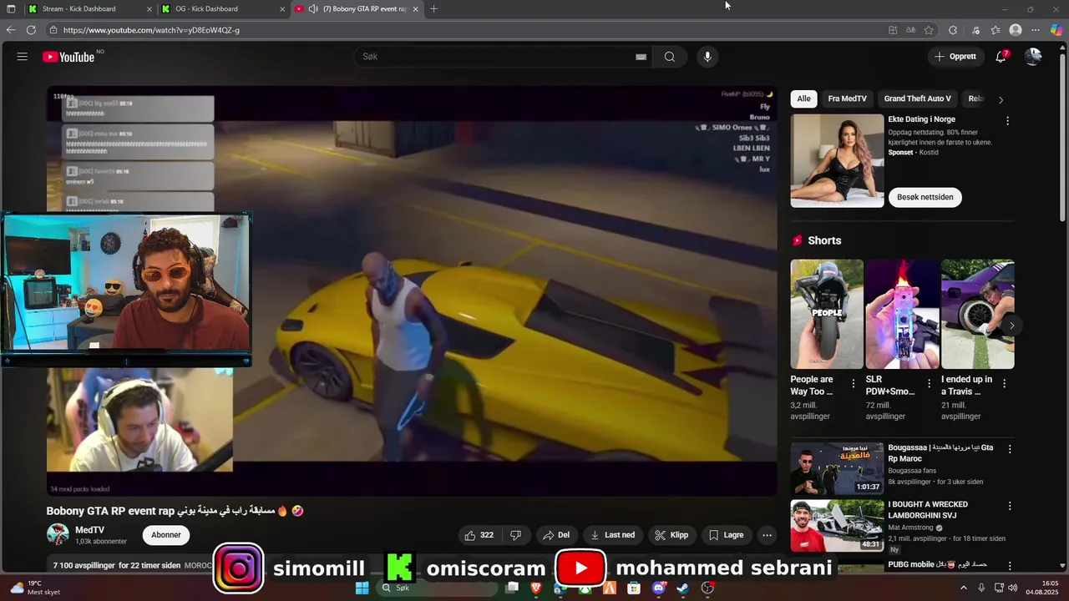Image resolution: width=1069 pixels, height=601 pixels.
Task: Open the Ekte Dating ad thumbnail
Action: click(837, 160)
